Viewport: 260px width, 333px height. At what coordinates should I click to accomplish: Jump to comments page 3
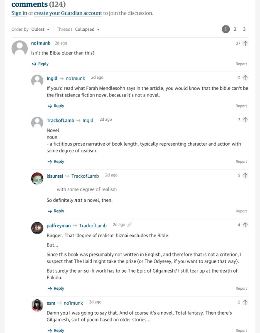[244, 29]
